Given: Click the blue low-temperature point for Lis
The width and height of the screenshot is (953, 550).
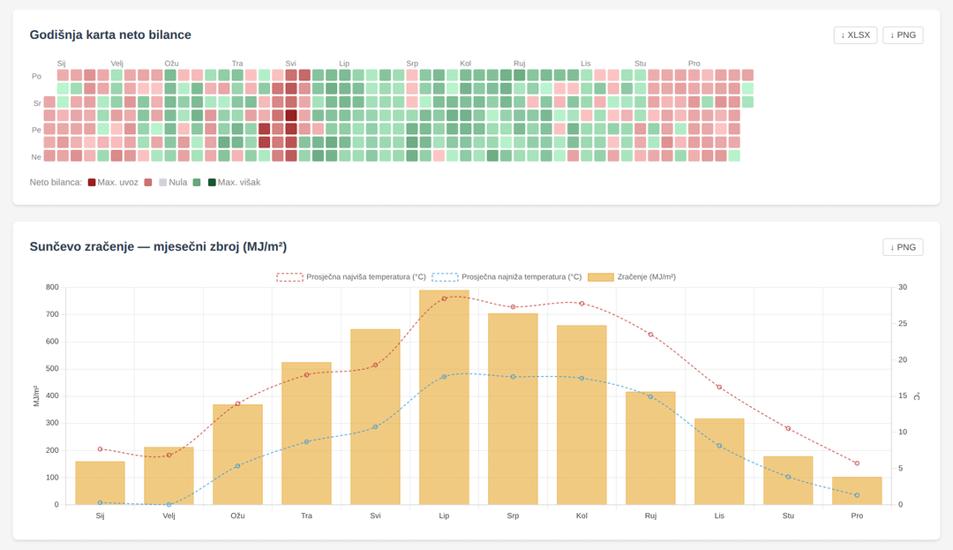Looking at the screenshot, I should (719, 446).
